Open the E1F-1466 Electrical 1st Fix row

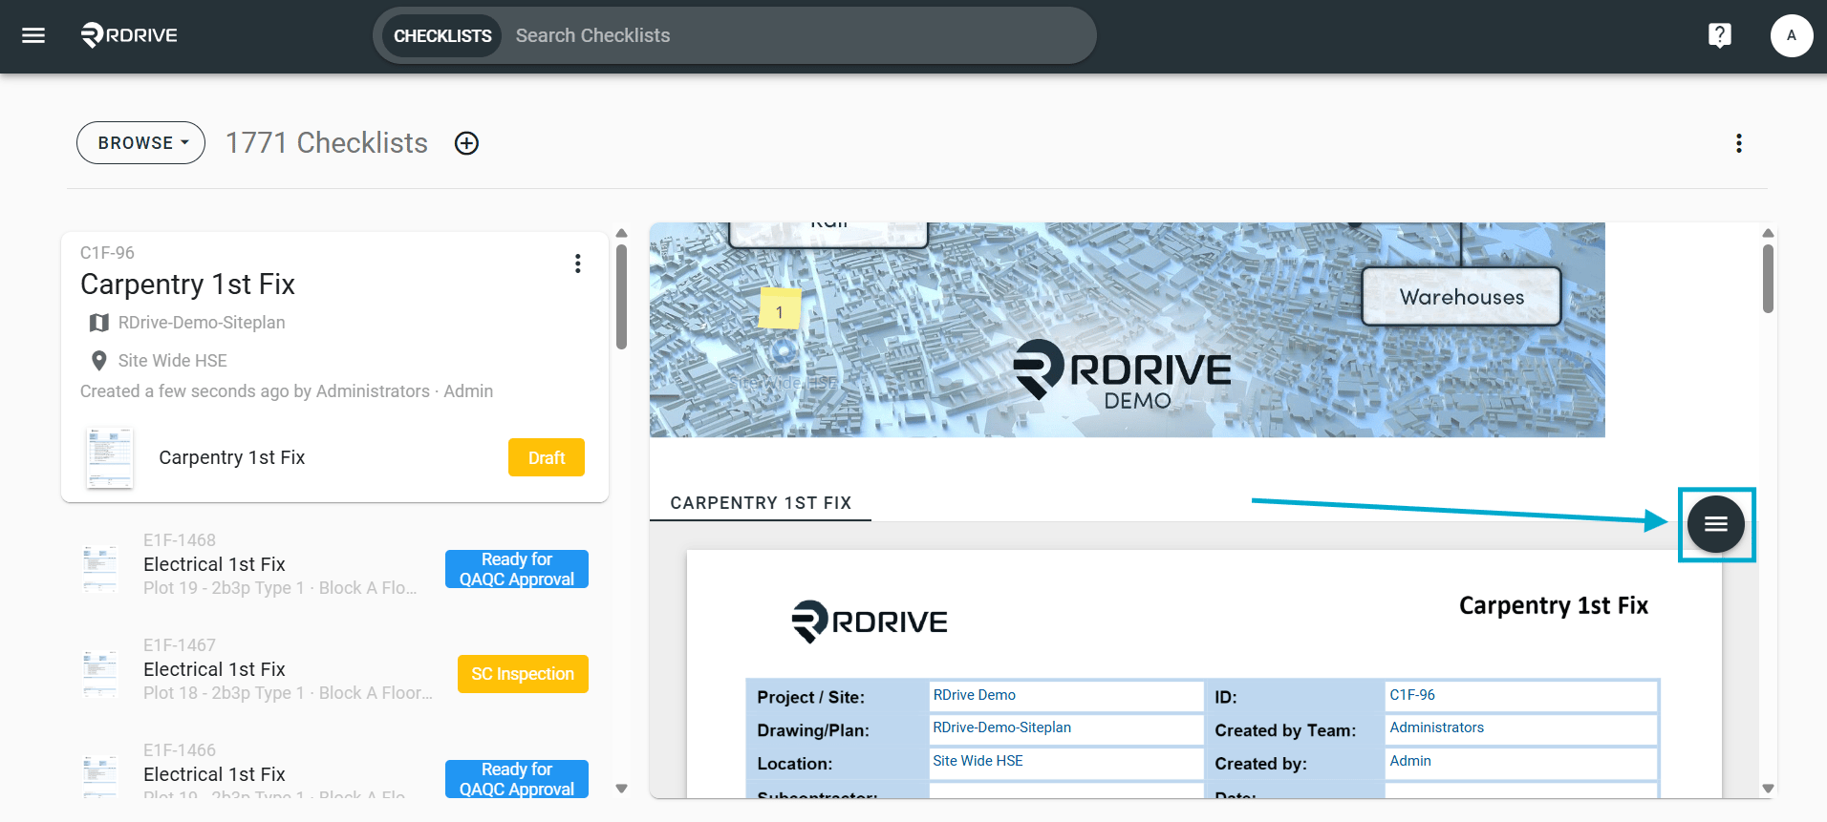pyautogui.click(x=334, y=771)
